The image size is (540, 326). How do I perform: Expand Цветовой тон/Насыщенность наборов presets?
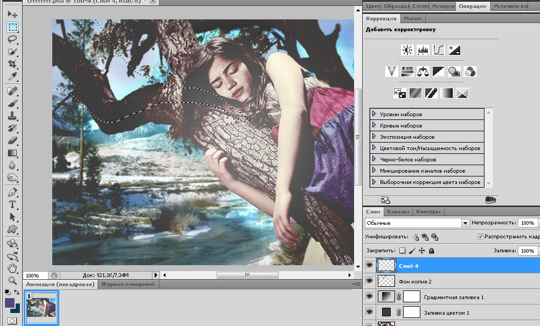pyautogui.click(x=374, y=148)
